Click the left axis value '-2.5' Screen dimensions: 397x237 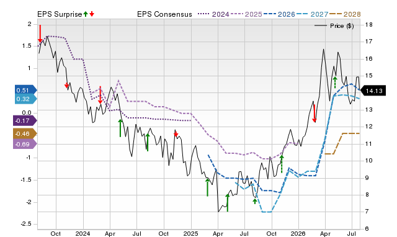pos(26,224)
